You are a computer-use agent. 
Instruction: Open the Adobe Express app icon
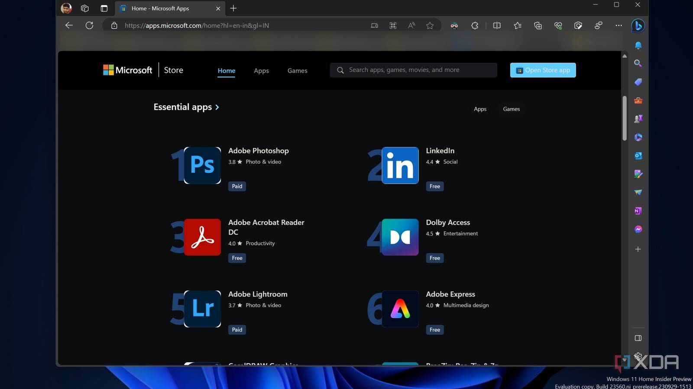click(400, 309)
